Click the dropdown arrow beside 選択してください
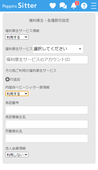 80,49
